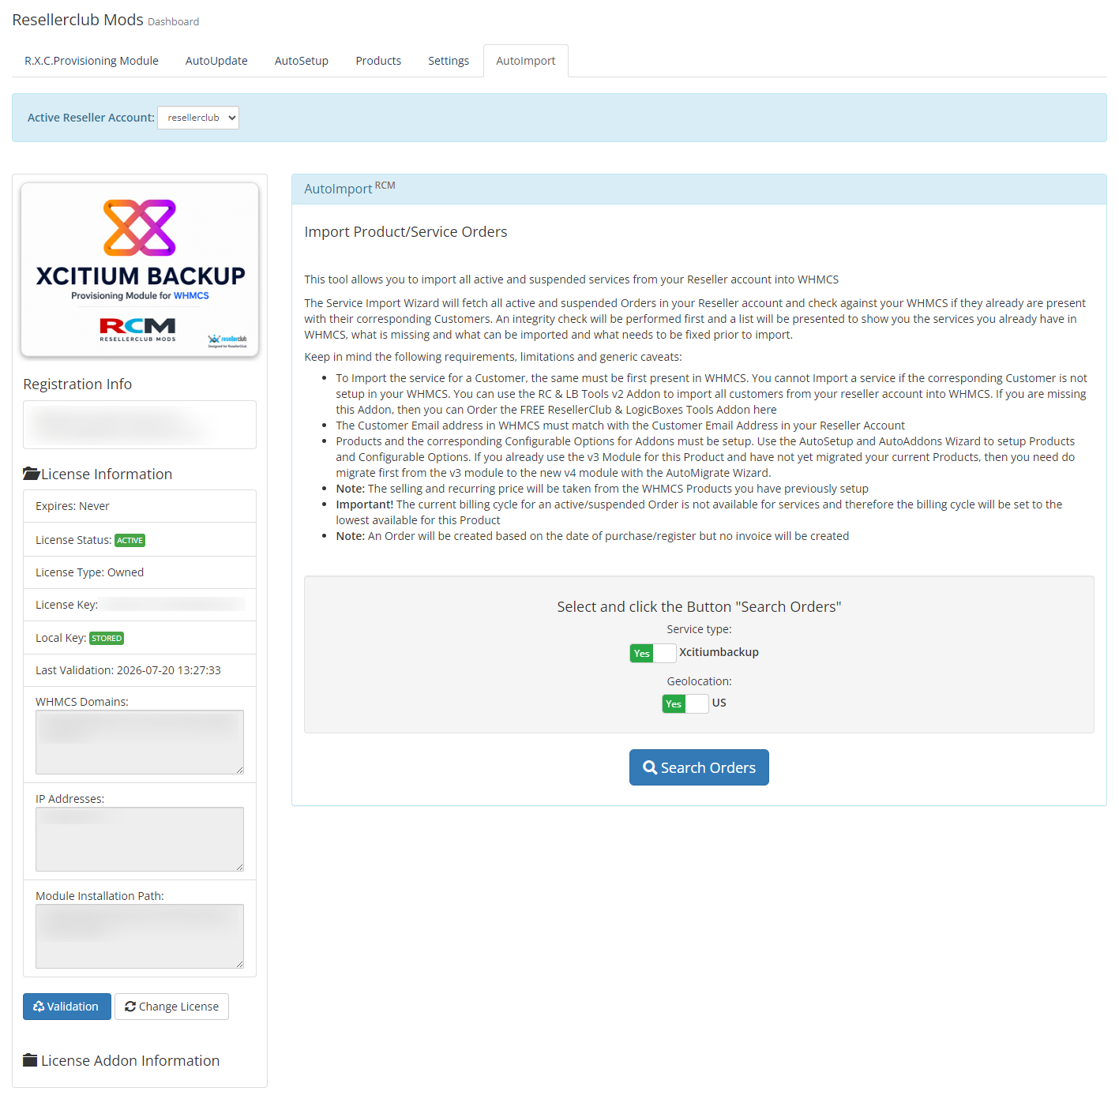The height and width of the screenshot is (1095, 1119).
Task: Click the 'Import Product/Service Orders' heading
Action: click(406, 232)
